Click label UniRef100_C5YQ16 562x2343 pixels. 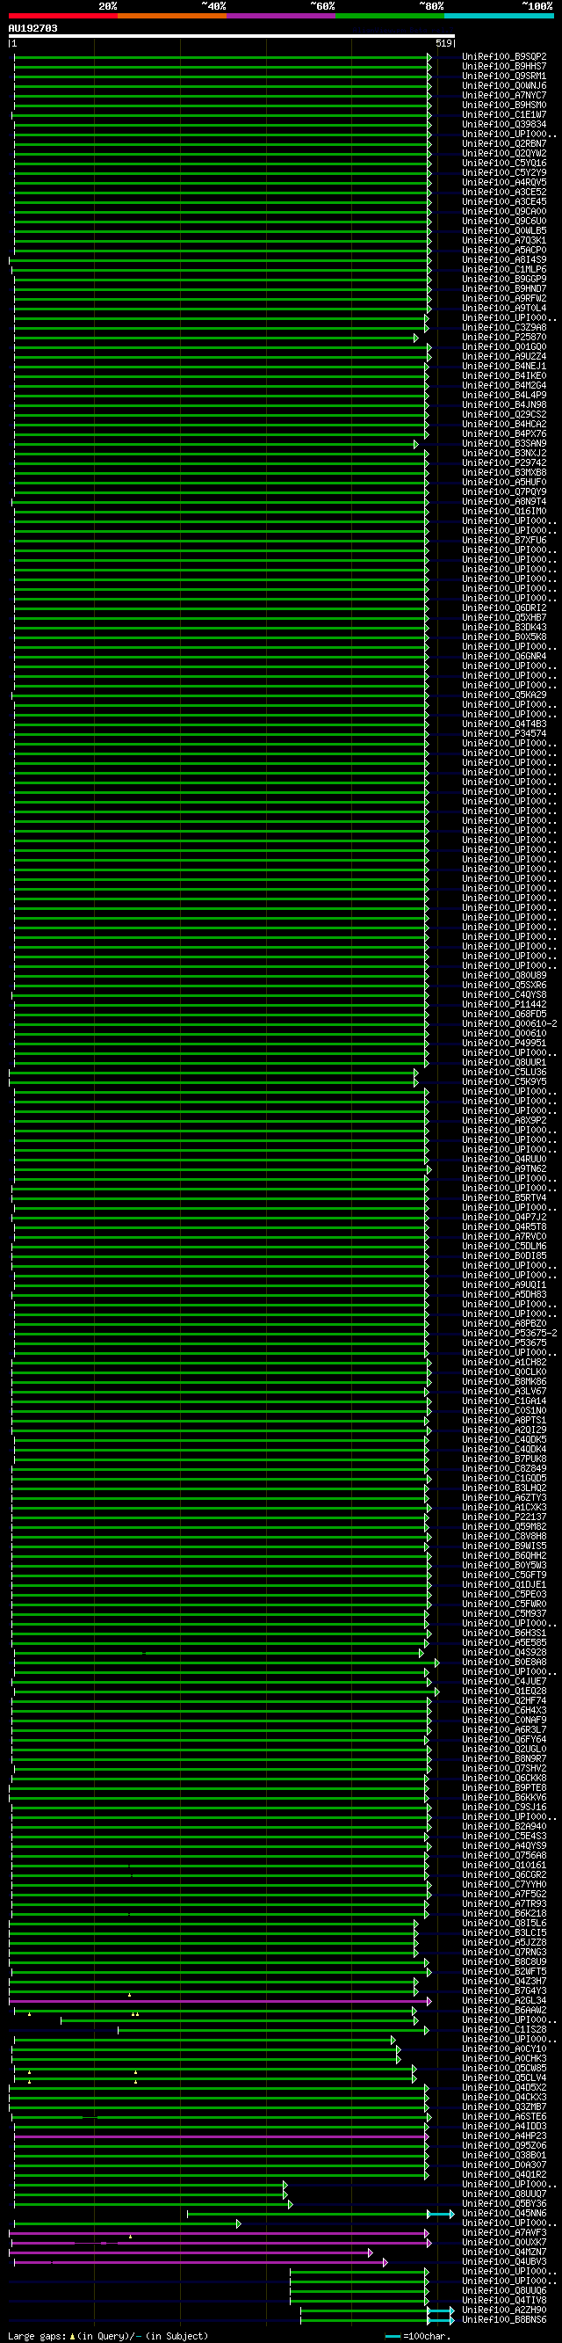click(504, 164)
